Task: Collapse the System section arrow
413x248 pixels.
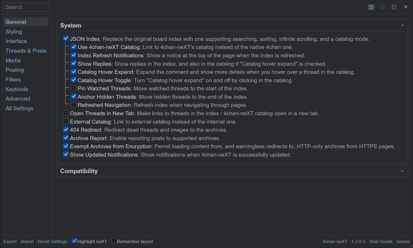Action: pyautogui.click(x=403, y=25)
